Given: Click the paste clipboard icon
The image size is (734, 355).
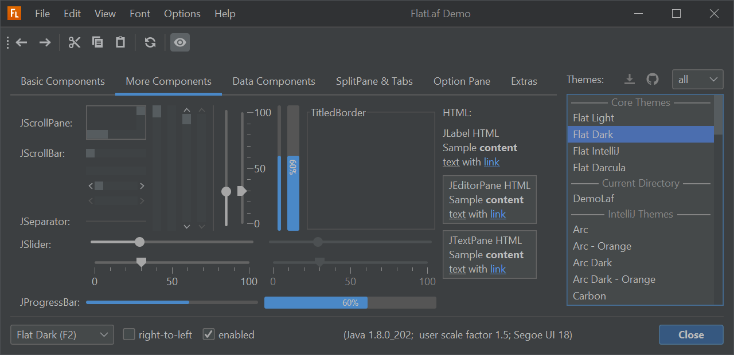Looking at the screenshot, I should coord(120,42).
